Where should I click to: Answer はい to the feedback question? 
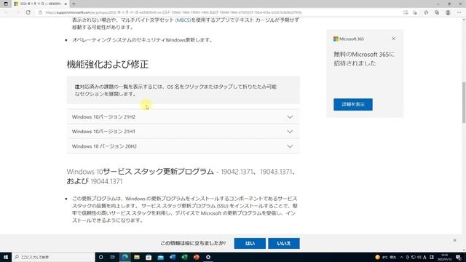tap(250, 243)
